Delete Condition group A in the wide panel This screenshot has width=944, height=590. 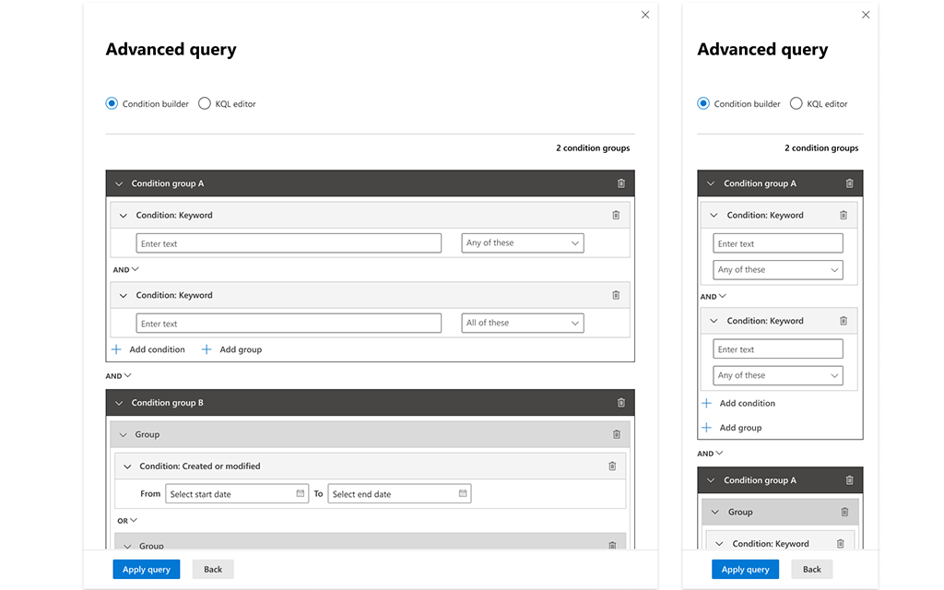tap(620, 183)
